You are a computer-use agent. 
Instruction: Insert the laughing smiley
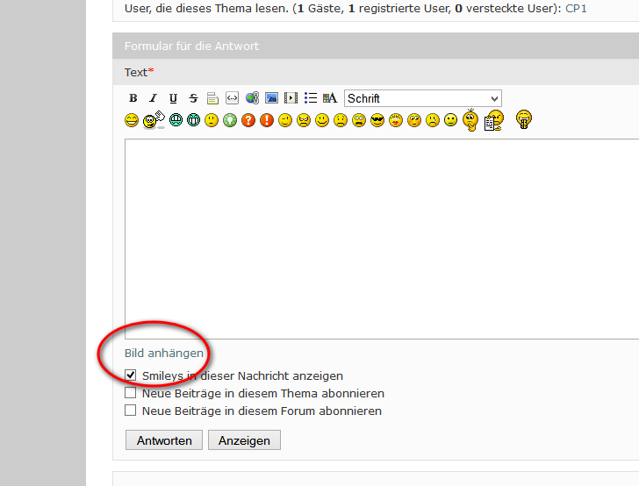(132, 120)
